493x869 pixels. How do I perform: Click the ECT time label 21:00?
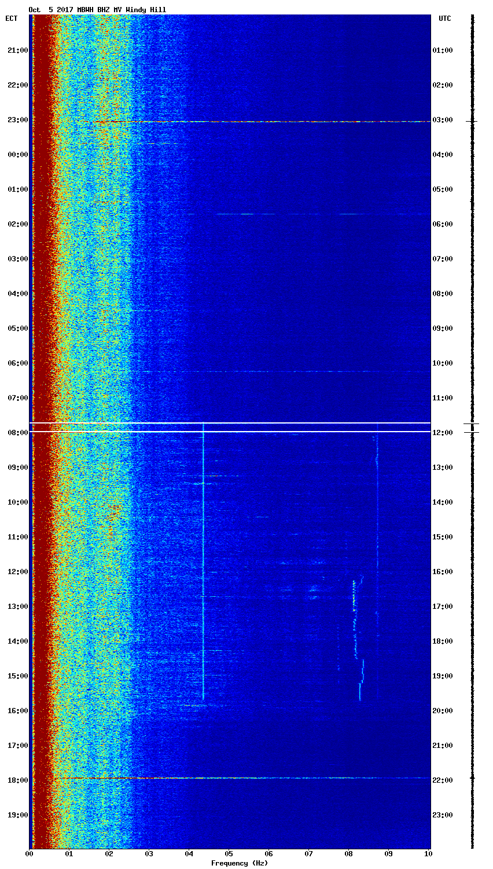tap(18, 50)
